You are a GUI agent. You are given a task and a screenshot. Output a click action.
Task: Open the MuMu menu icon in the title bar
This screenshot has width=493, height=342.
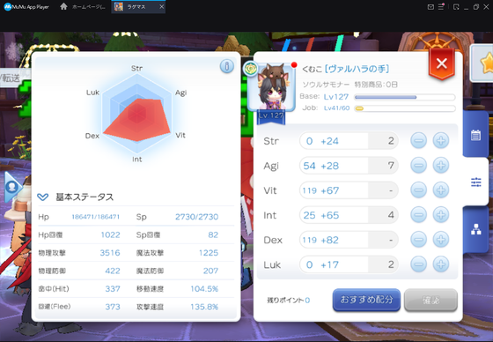(x=441, y=7)
